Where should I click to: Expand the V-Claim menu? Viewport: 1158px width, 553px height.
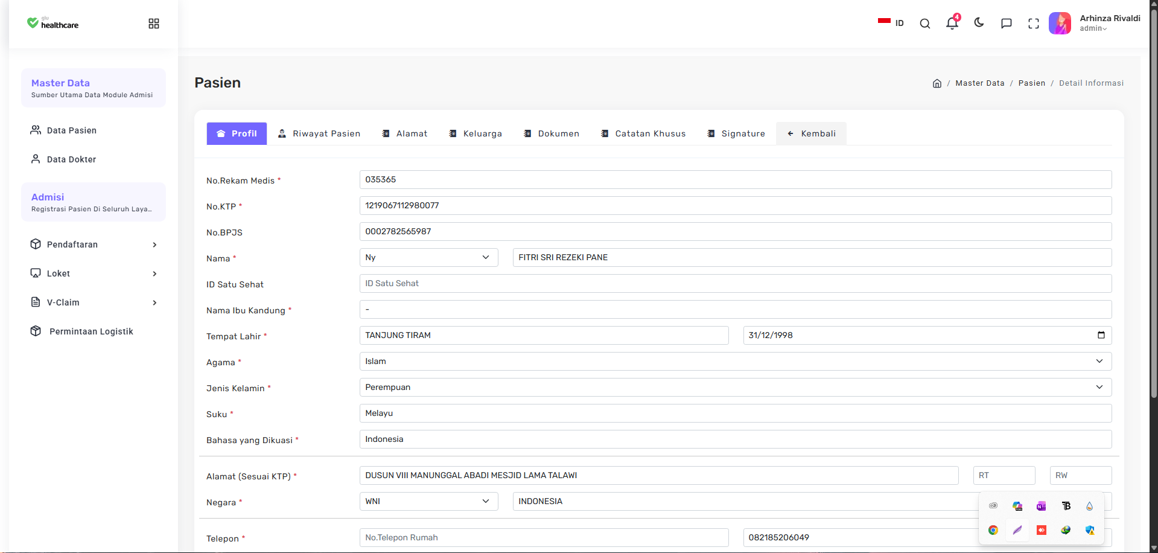tap(94, 302)
